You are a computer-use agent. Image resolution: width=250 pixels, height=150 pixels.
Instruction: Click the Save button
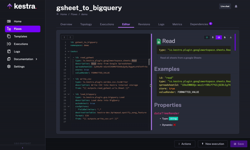(x=238, y=144)
